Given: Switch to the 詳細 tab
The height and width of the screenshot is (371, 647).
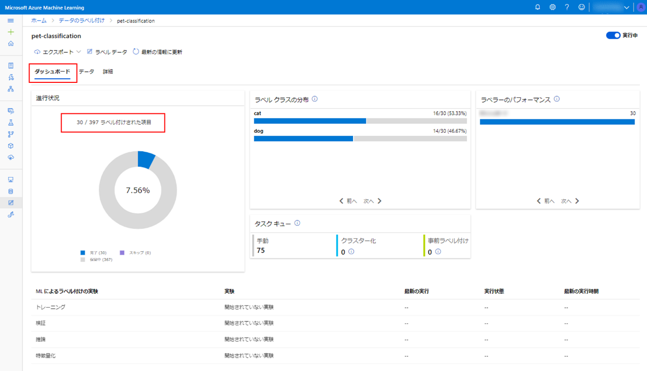Looking at the screenshot, I should [108, 72].
